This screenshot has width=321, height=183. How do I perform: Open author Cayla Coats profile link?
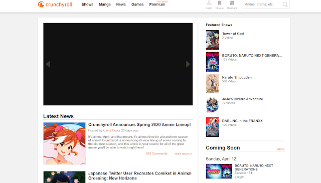[111, 130]
